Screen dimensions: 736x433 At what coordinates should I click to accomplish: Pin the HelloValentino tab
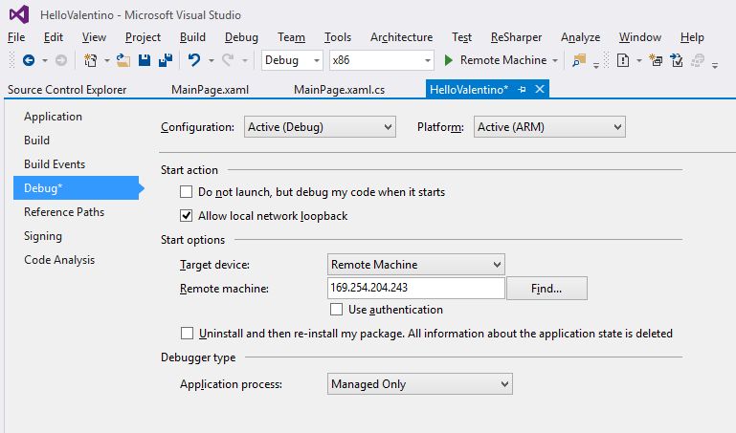[523, 89]
